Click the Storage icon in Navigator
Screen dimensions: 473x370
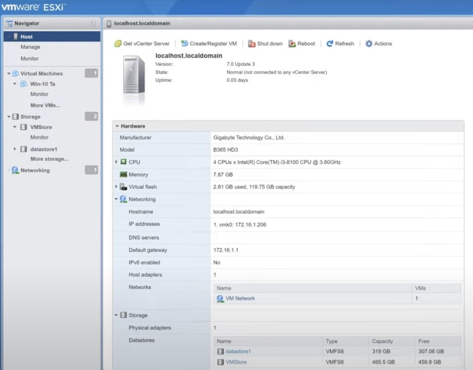tap(15, 117)
